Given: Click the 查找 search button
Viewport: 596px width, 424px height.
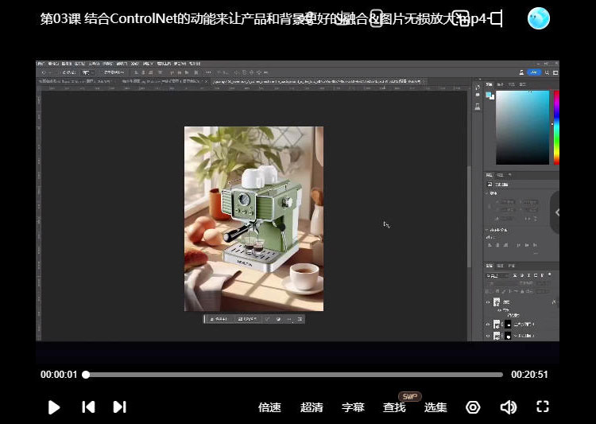Looking at the screenshot, I should tap(394, 407).
